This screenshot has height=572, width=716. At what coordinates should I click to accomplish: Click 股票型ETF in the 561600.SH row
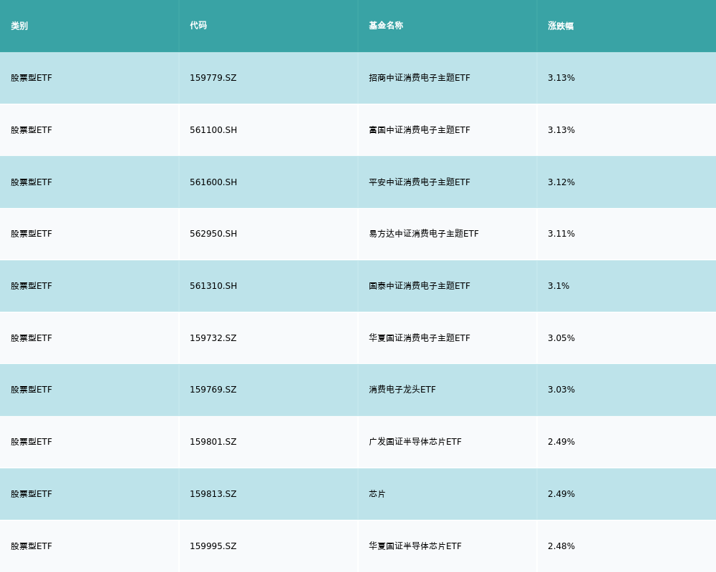coord(32,182)
